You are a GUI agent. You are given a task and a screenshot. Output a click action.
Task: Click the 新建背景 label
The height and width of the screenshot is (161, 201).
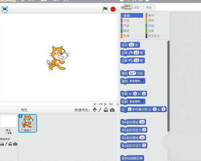coord(5,139)
